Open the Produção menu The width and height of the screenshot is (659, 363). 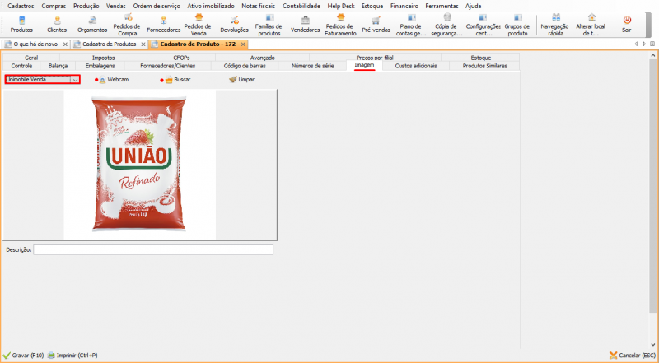click(x=86, y=6)
